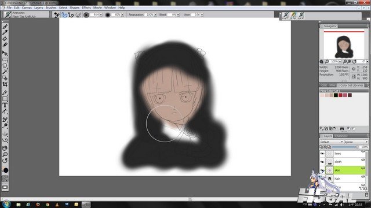371x208 pixels.
Task: Switch to the Color Set Libraries tab
Action: (351, 85)
